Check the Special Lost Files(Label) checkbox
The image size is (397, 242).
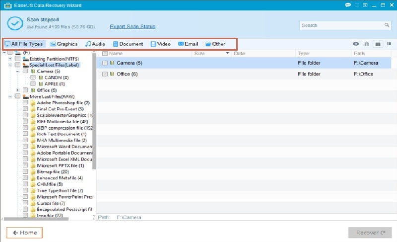coord(17,65)
